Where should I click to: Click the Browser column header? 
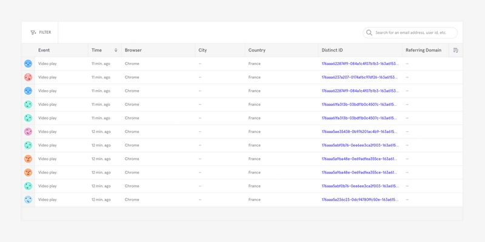pyautogui.click(x=133, y=50)
